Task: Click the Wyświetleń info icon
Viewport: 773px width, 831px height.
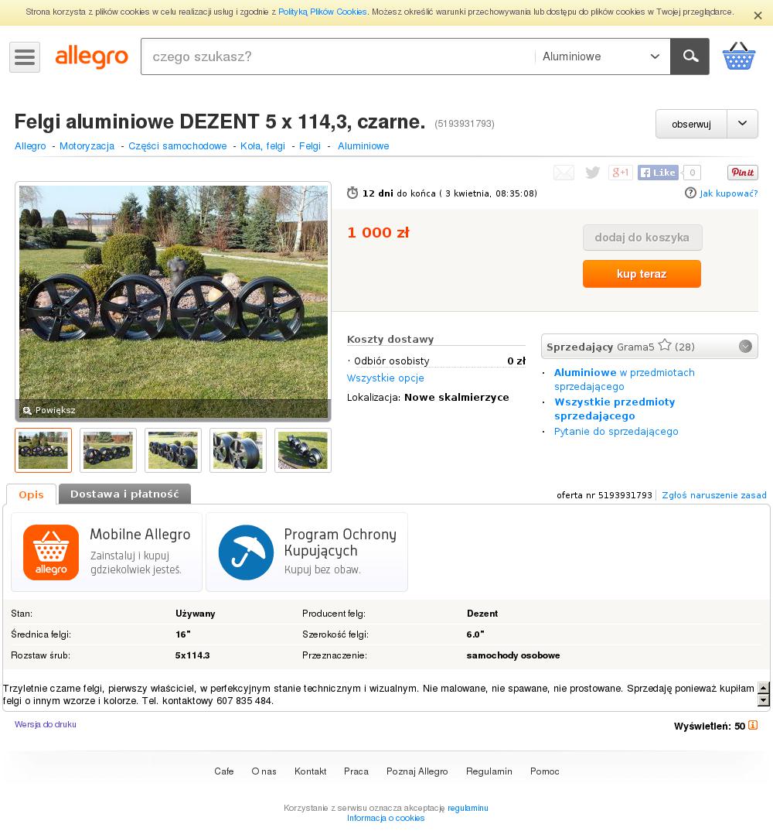Action: coord(752,726)
